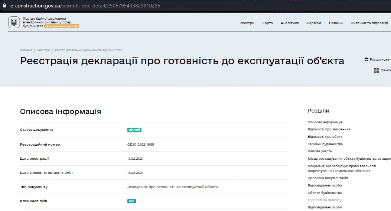Viewport: 391px width, 211px height.
Task: Jump to Місце розташування об'єкта будівництва section
Action: 349,159
